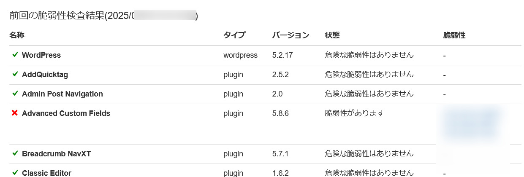Screen dimensions: 524x177
Task: Select the Advanced Custom Fields plugin name
Action: (66, 113)
